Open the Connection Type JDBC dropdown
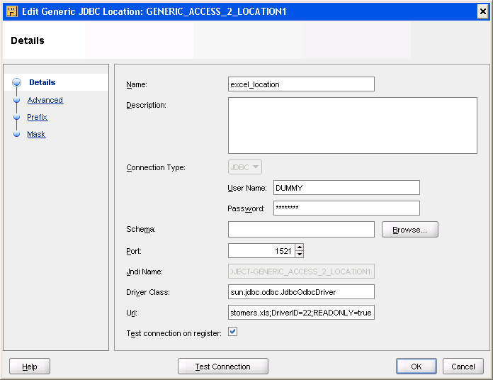493x380 pixels. click(245, 167)
